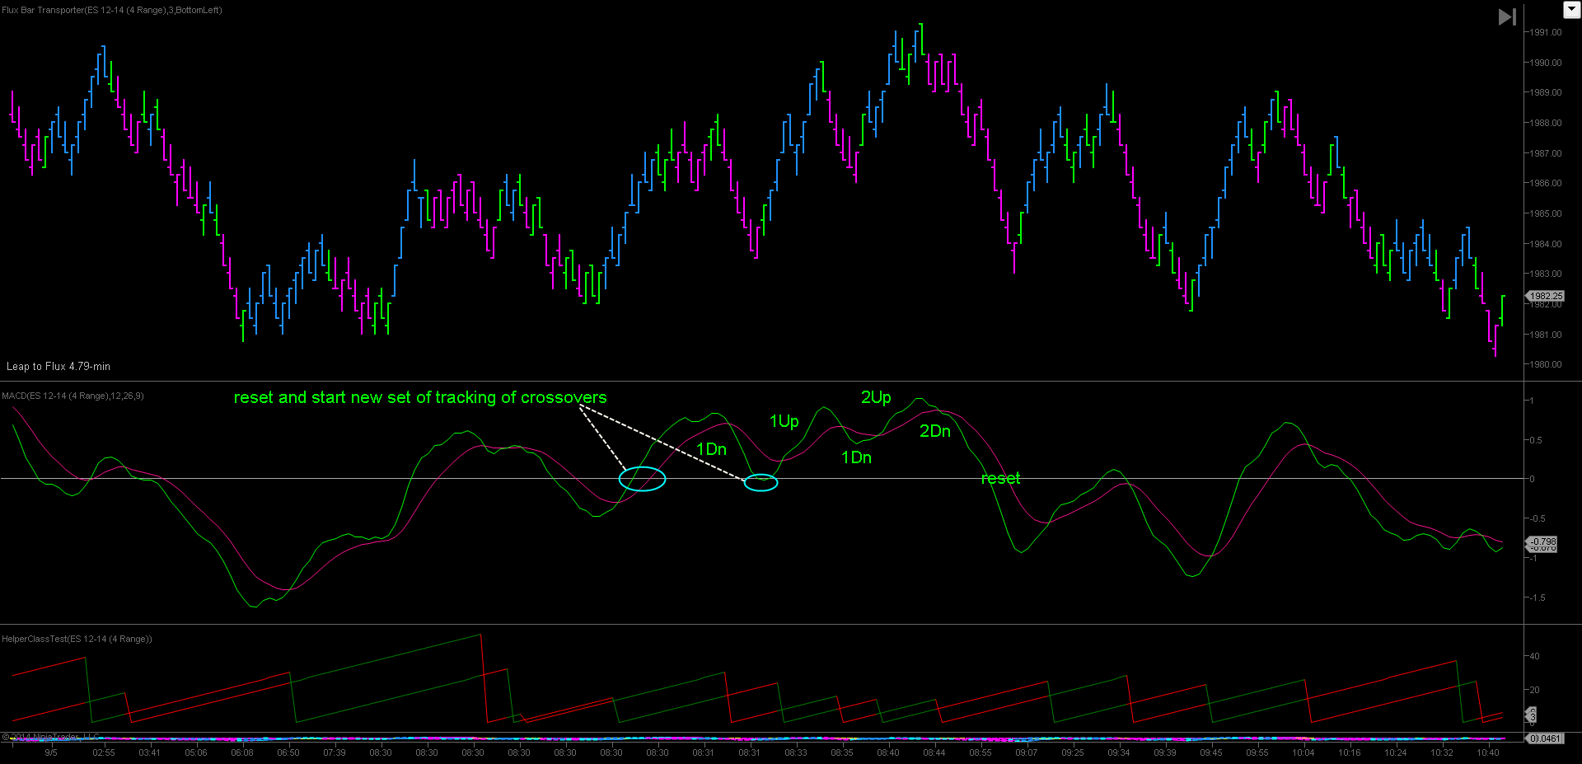Click the 10:40 time axis label
This screenshot has width=1582, height=764.
click(1488, 752)
